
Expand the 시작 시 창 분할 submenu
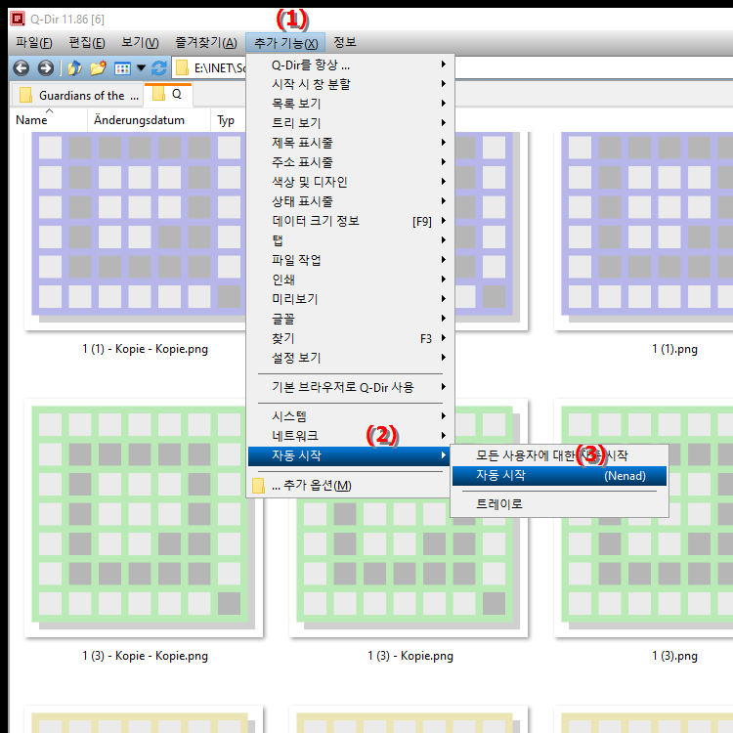(x=350, y=85)
